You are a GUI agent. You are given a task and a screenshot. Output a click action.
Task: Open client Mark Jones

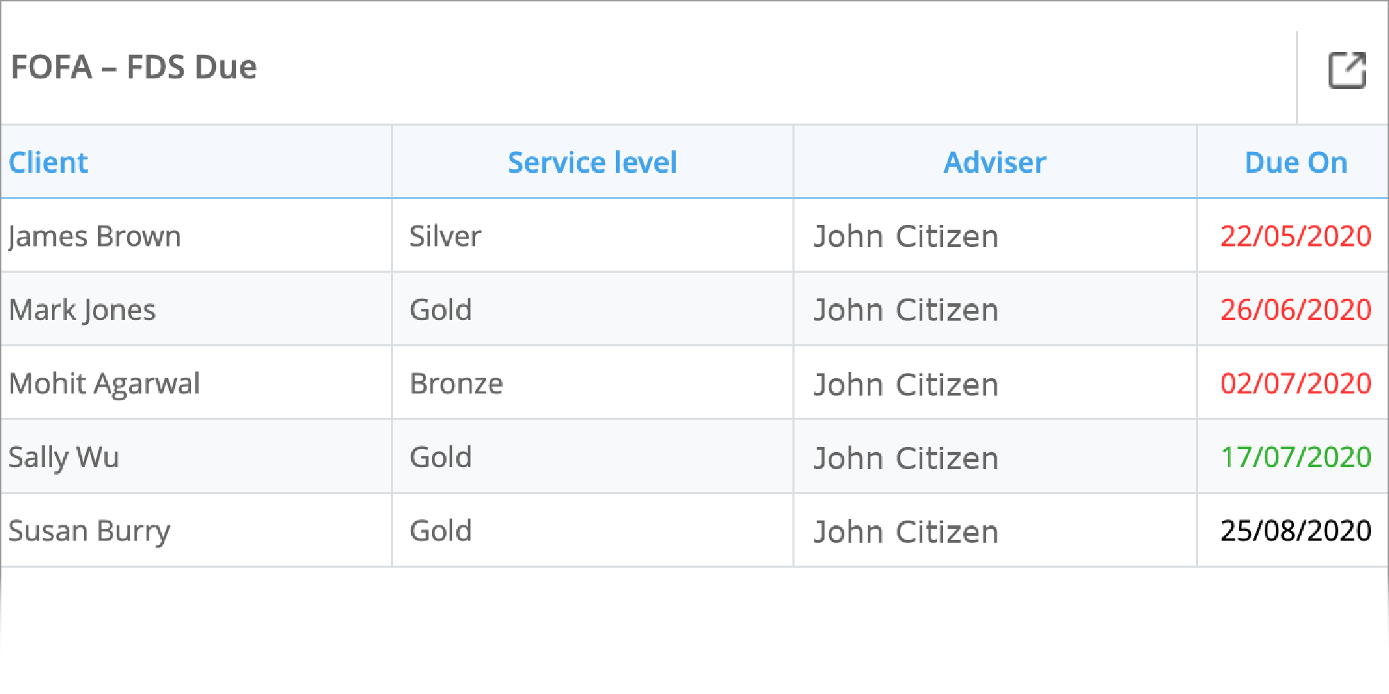(82, 310)
